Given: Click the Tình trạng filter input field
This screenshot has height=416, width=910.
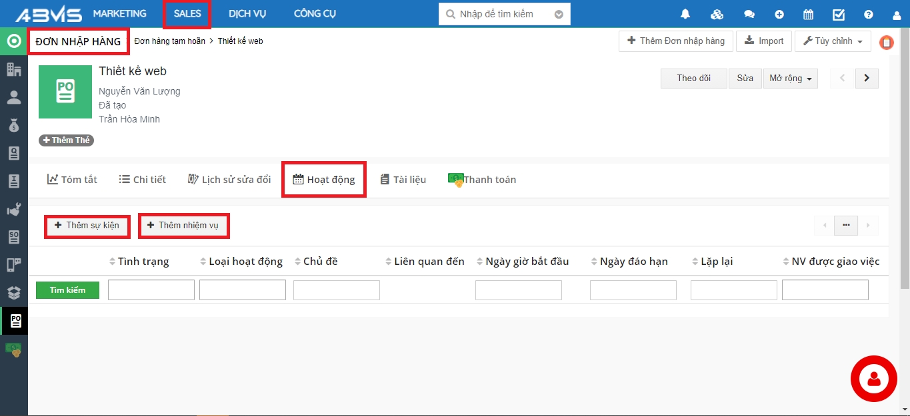Looking at the screenshot, I should coord(151,290).
